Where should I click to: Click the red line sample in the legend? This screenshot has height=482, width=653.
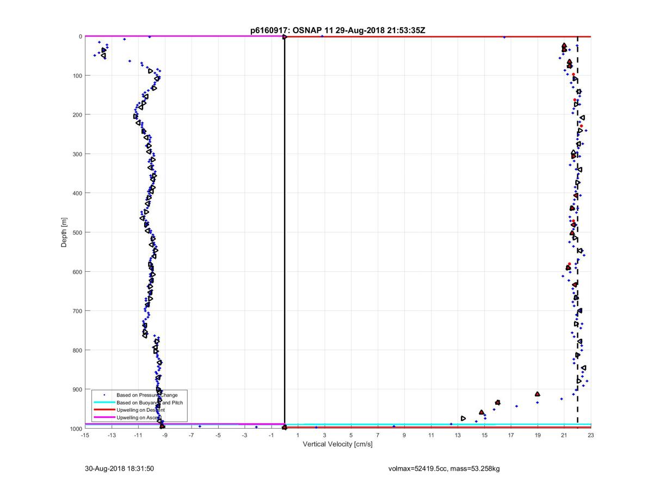point(104,410)
